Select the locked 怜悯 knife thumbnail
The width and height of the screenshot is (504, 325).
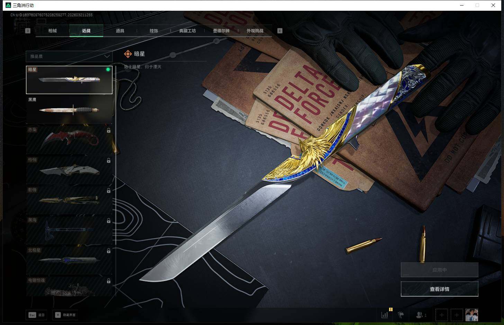[69, 170]
